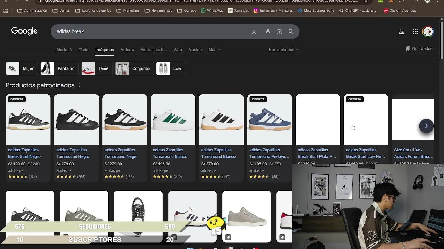Open the Logística de envíos bookmark folder

pyautogui.click(x=93, y=11)
